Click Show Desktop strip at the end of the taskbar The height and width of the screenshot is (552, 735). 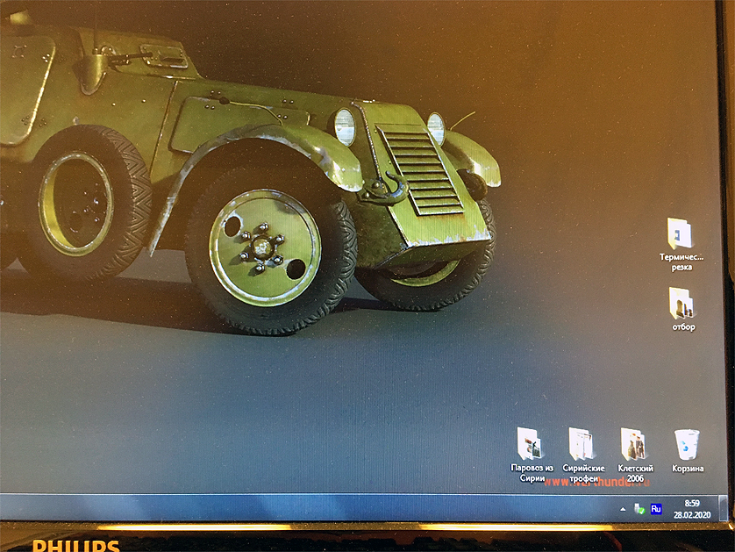723,508
